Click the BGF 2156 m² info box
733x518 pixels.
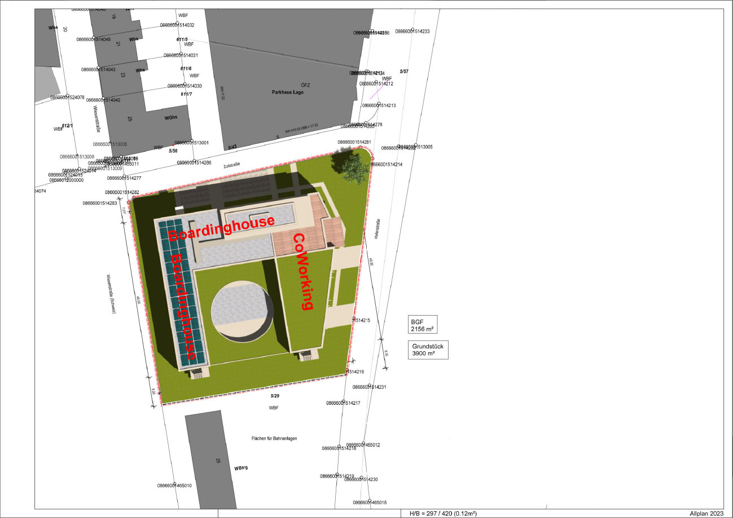click(423, 324)
